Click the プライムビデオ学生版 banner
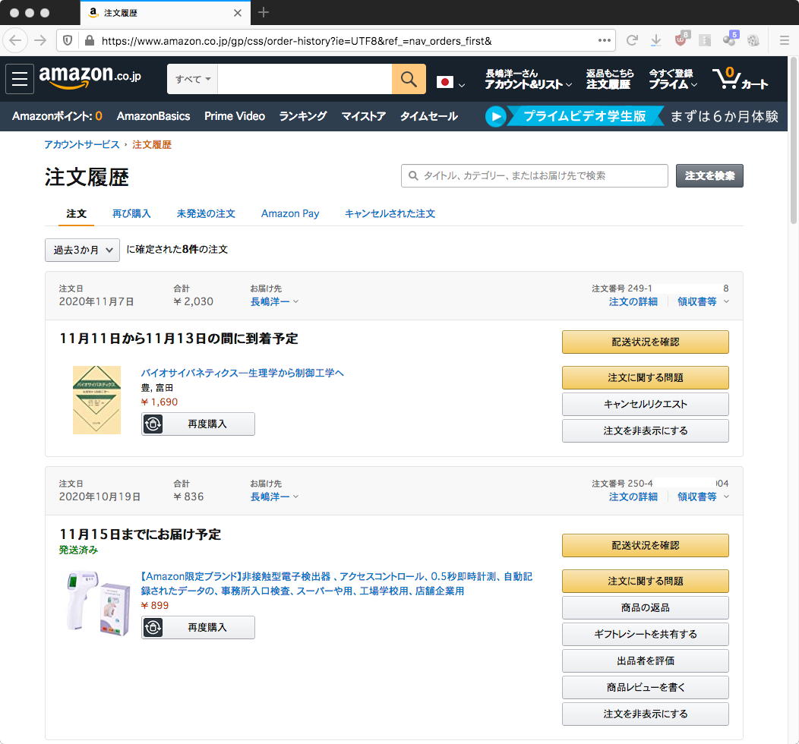 point(585,116)
